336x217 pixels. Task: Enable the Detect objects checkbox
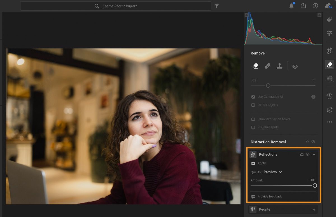tap(253, 105)
